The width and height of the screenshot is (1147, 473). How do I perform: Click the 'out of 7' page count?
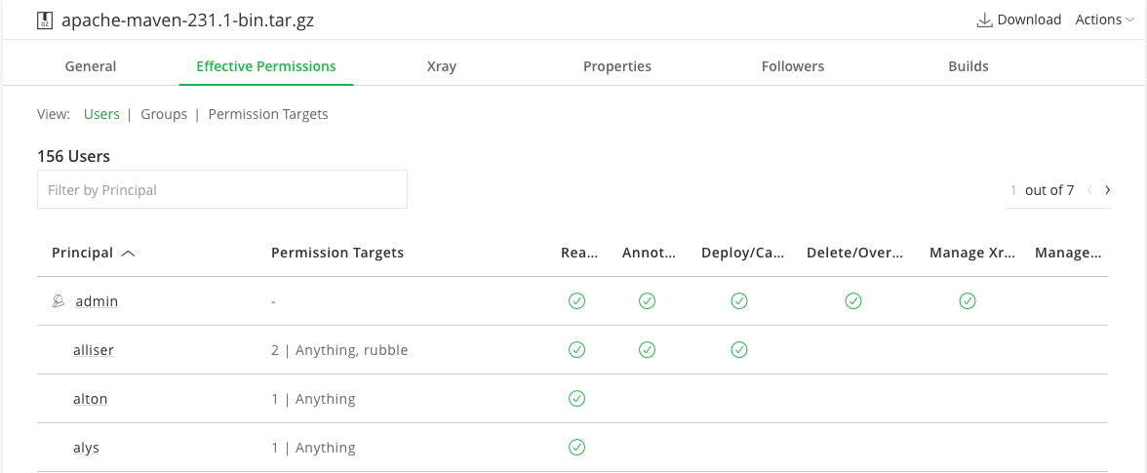click(x=1049, y=190)
